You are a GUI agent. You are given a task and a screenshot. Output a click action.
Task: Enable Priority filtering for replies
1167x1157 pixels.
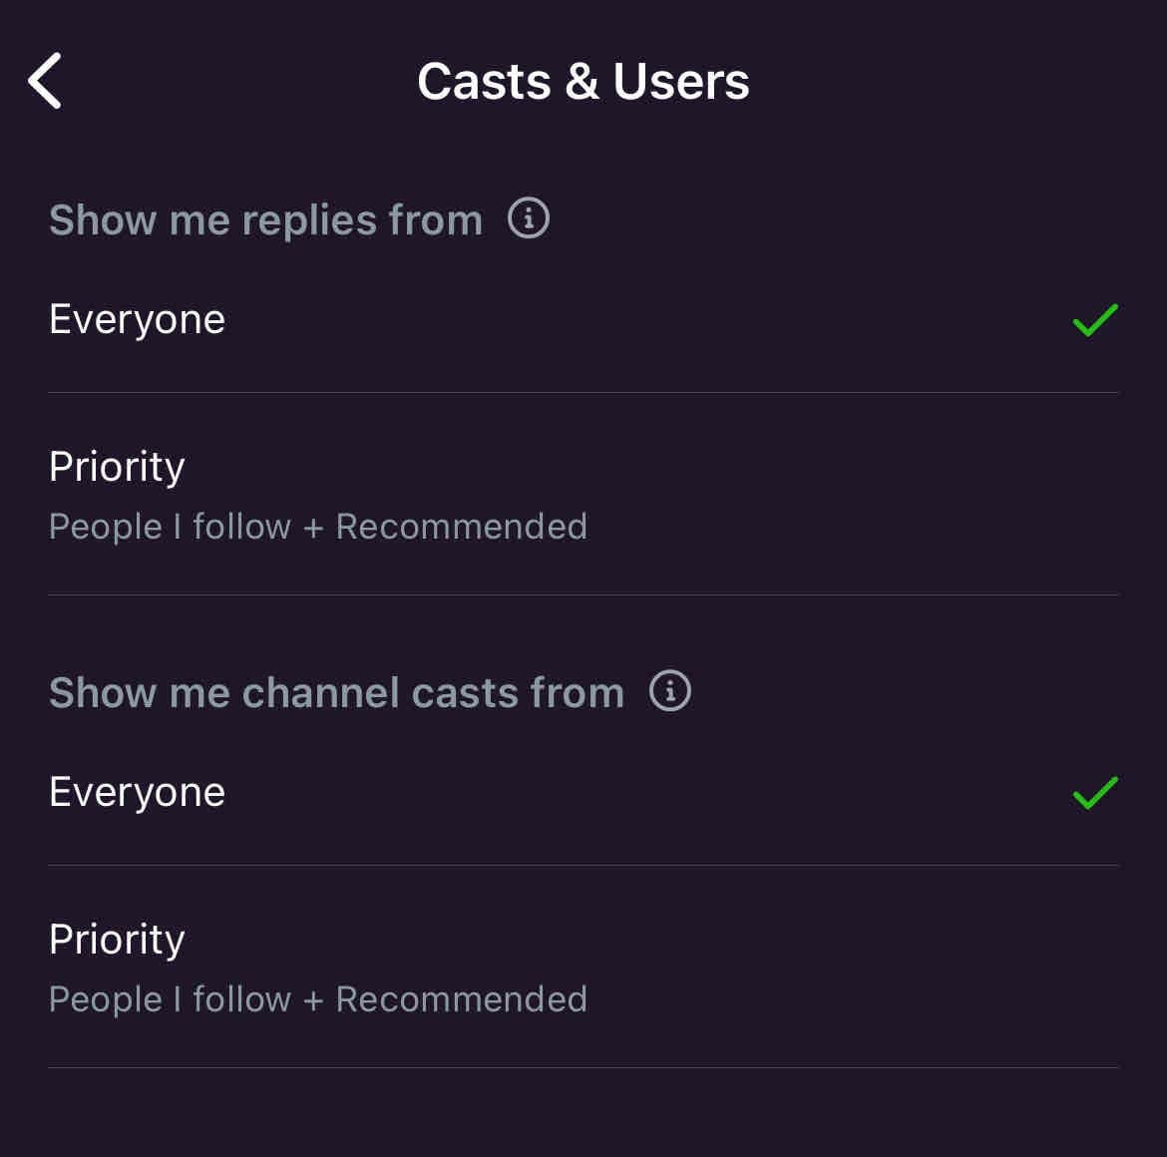pos(117,466)
